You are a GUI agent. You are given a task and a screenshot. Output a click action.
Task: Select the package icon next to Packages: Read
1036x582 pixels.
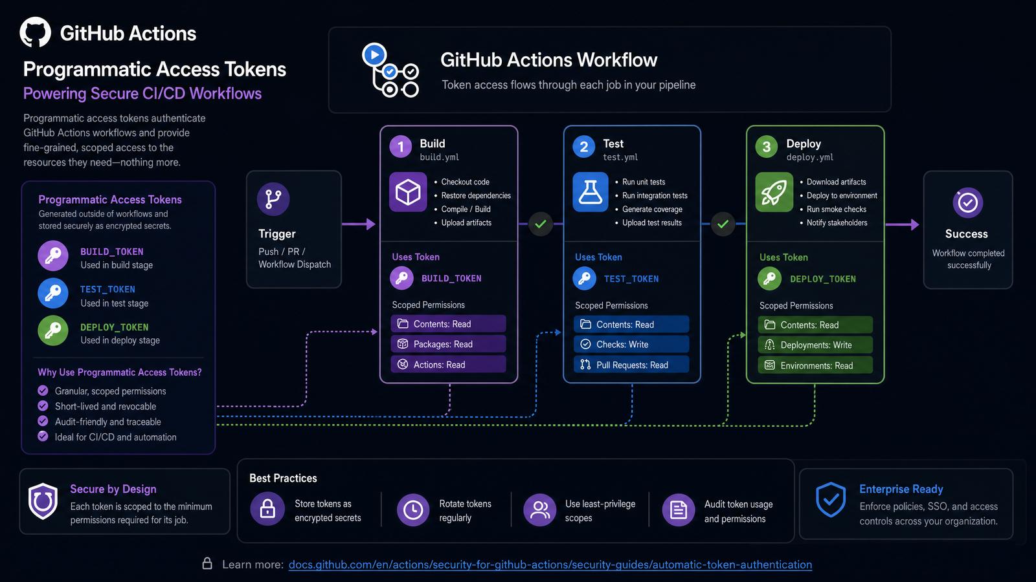(x=403, y=344)
